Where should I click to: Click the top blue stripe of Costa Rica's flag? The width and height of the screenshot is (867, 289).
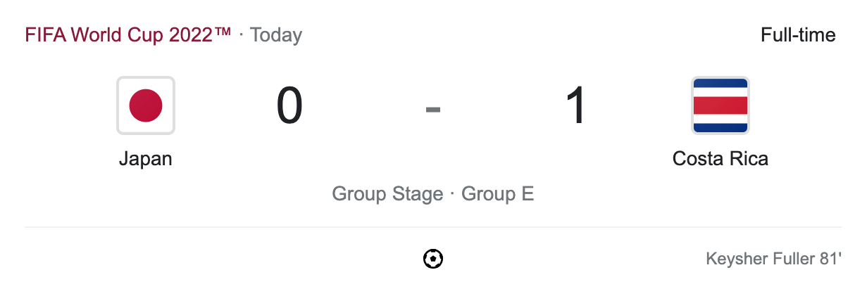[720, 84]
